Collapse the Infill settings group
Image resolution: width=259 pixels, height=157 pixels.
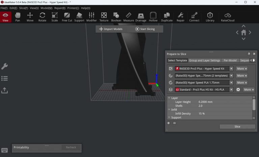(169, 109)
